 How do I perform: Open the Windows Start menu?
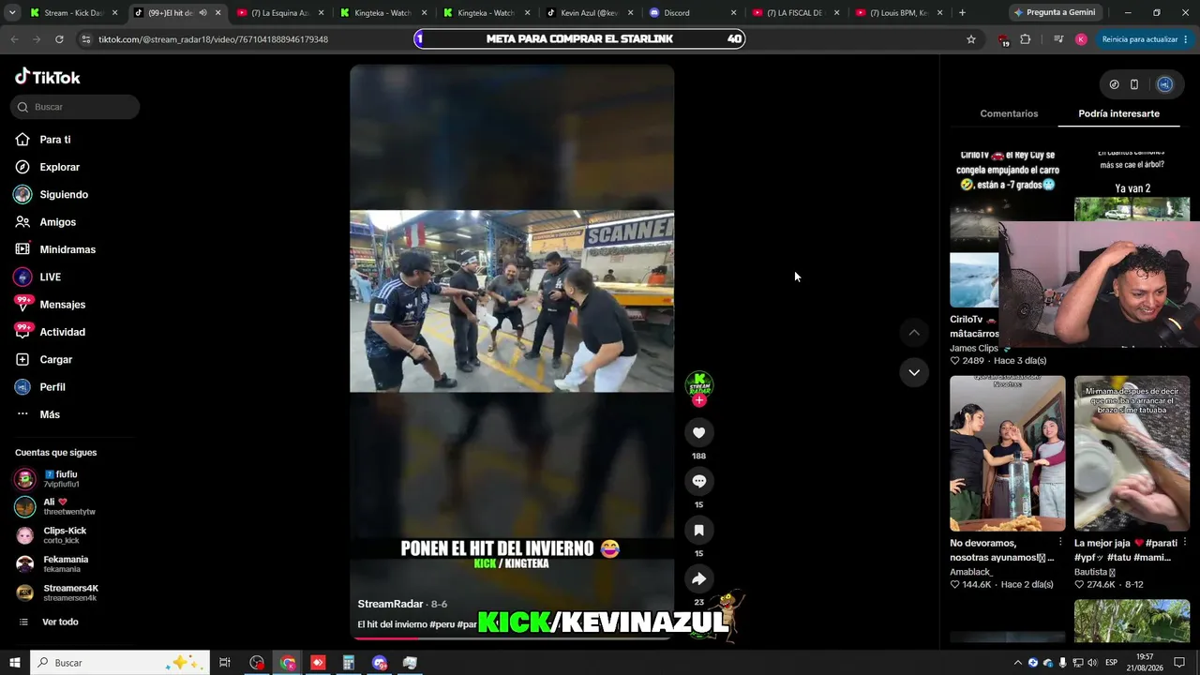[x=15, y=663]
